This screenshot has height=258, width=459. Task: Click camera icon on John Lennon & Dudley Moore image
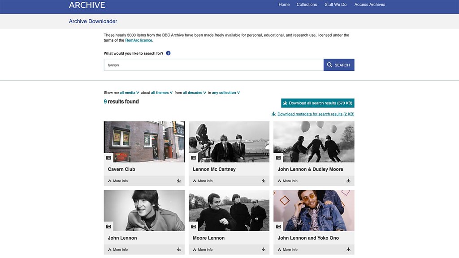278,158
